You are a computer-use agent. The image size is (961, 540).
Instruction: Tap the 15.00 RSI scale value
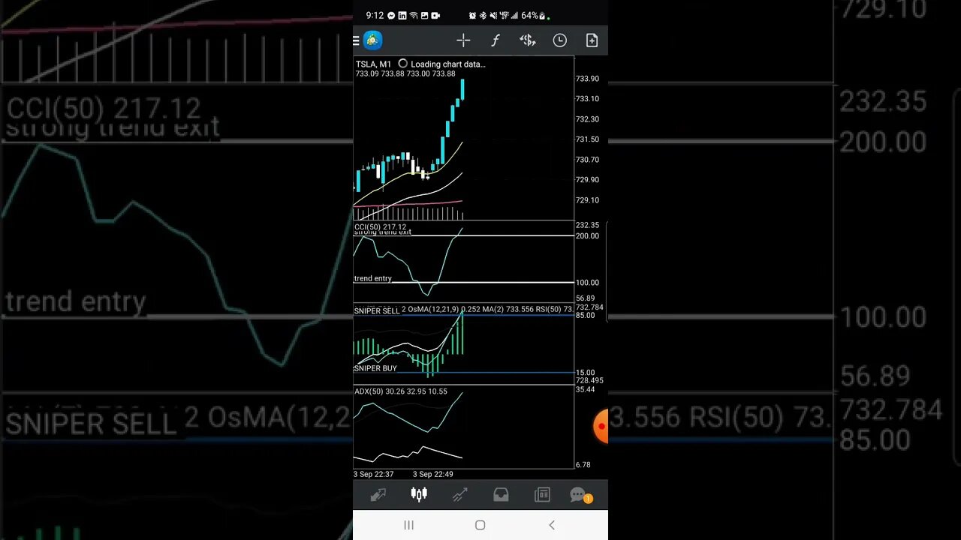585,373
